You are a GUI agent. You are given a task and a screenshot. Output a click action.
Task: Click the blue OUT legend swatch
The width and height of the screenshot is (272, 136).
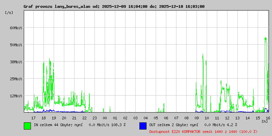(143, 126)
